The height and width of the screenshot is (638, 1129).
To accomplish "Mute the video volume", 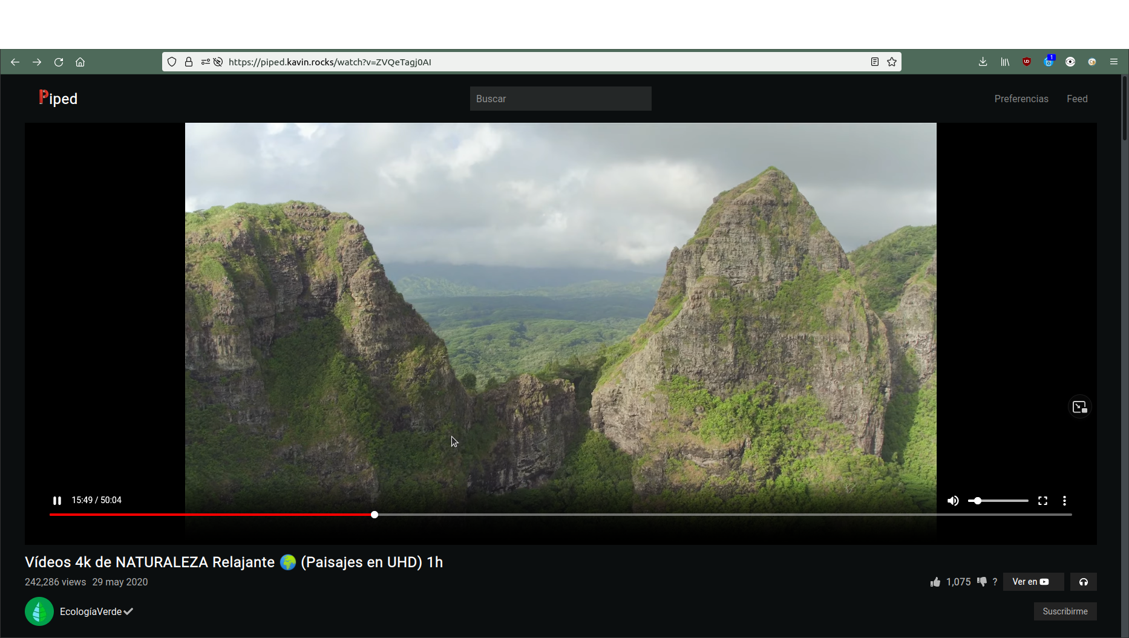I will 953,501.
